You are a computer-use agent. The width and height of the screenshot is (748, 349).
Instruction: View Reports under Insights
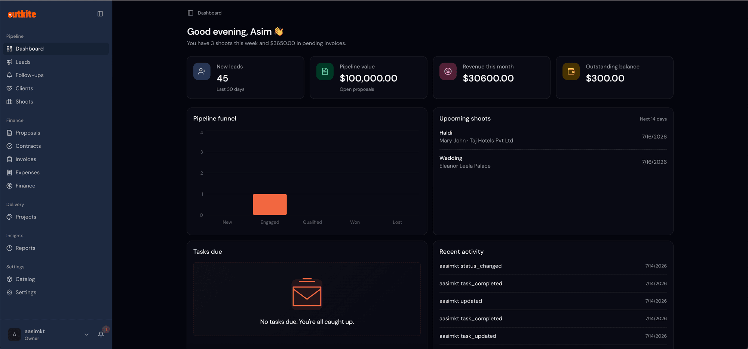click(56, 248)
